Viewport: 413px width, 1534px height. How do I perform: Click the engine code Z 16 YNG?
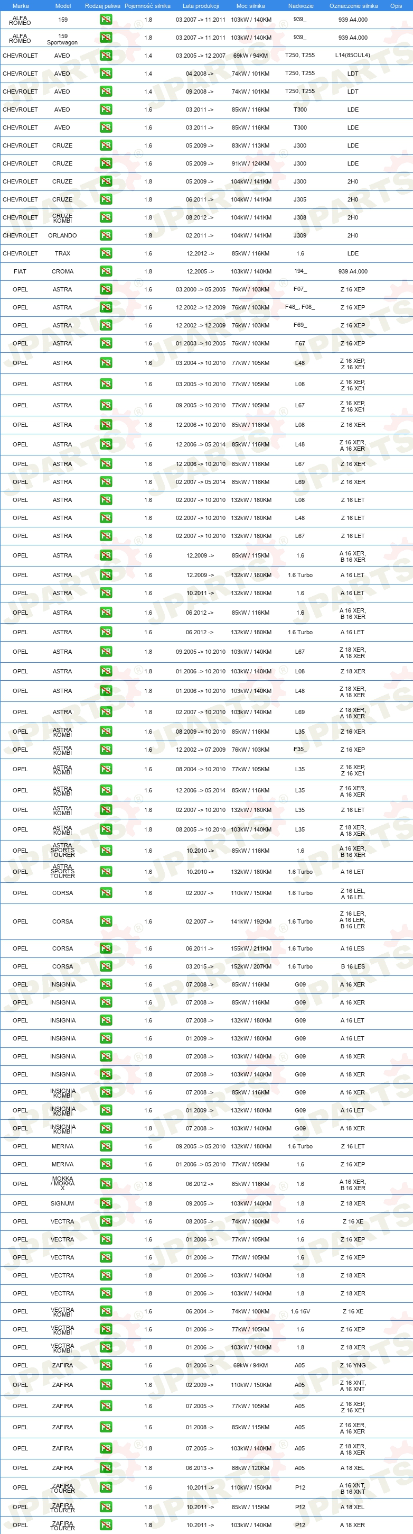[352, 1365]
